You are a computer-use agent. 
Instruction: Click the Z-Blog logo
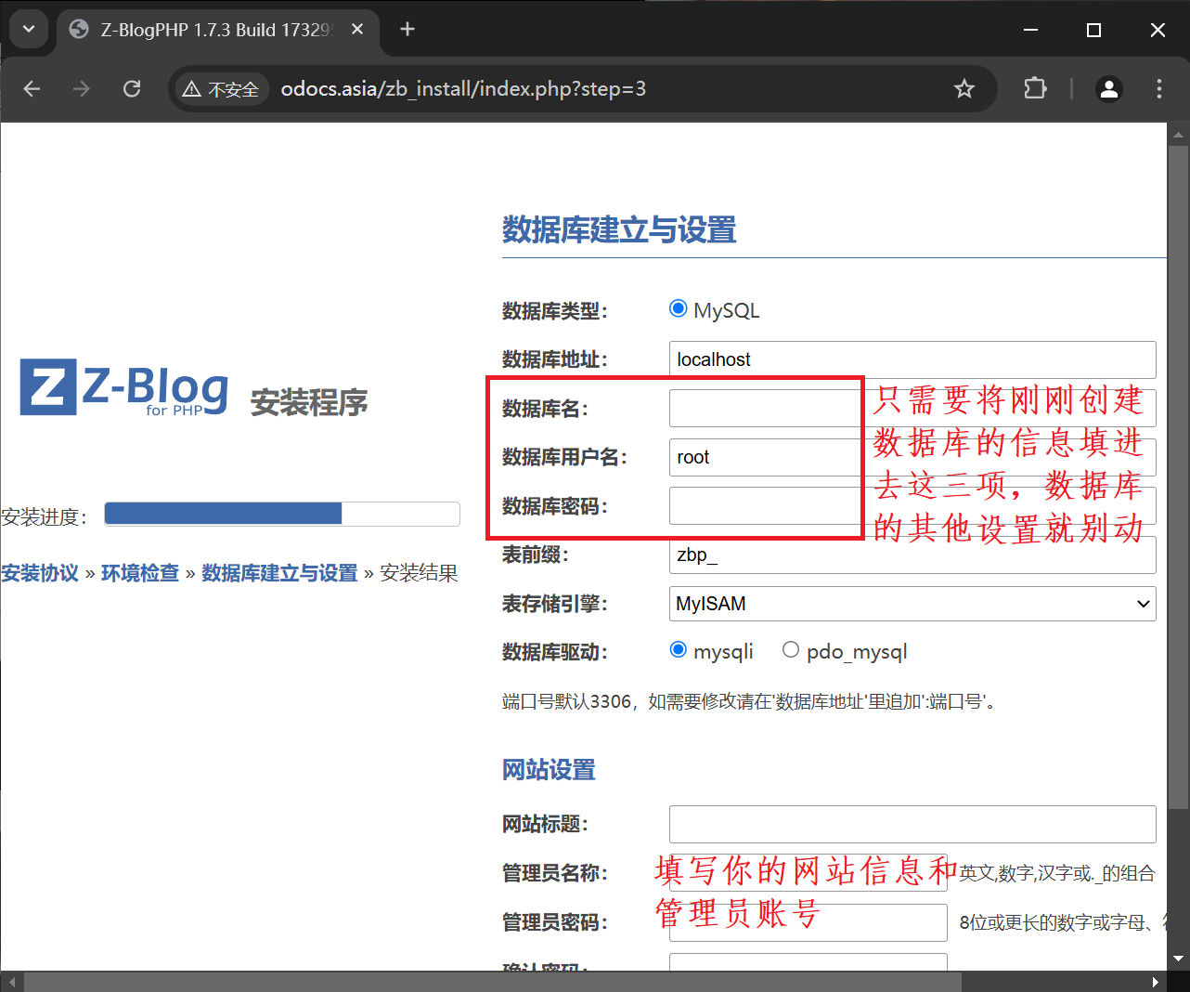[124, 389]
